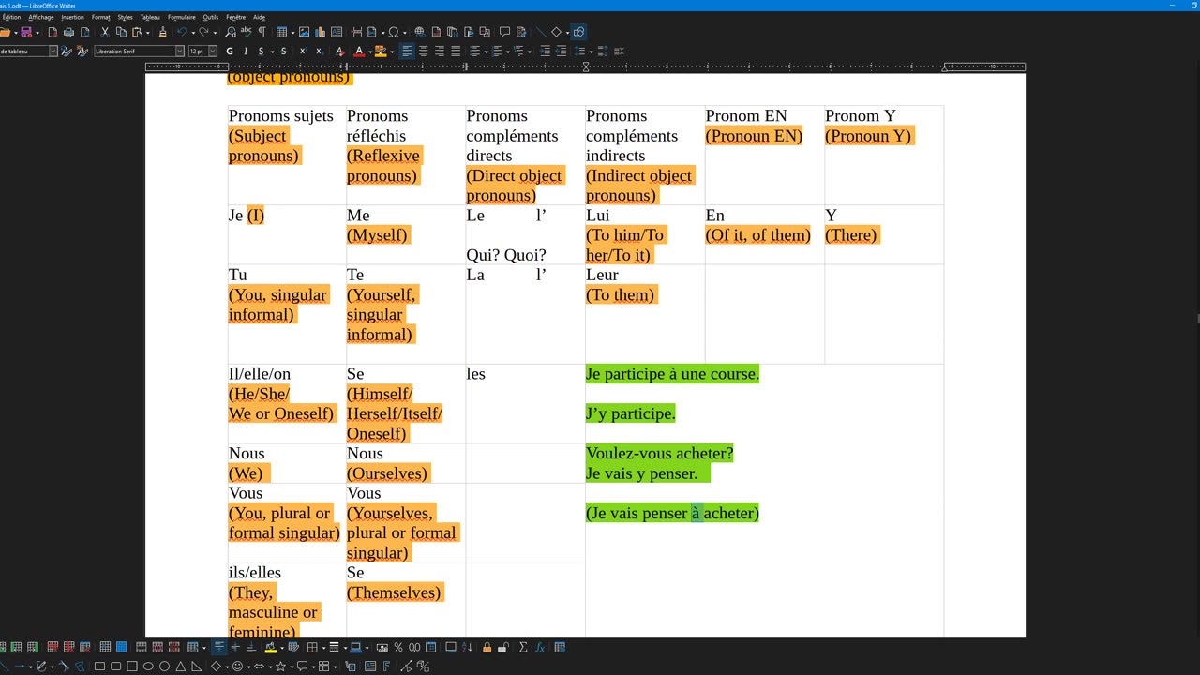This screenshot has height=675, width=1200.
Task: Click the clear direct formatting icon
Action: (x=339, y=52)
